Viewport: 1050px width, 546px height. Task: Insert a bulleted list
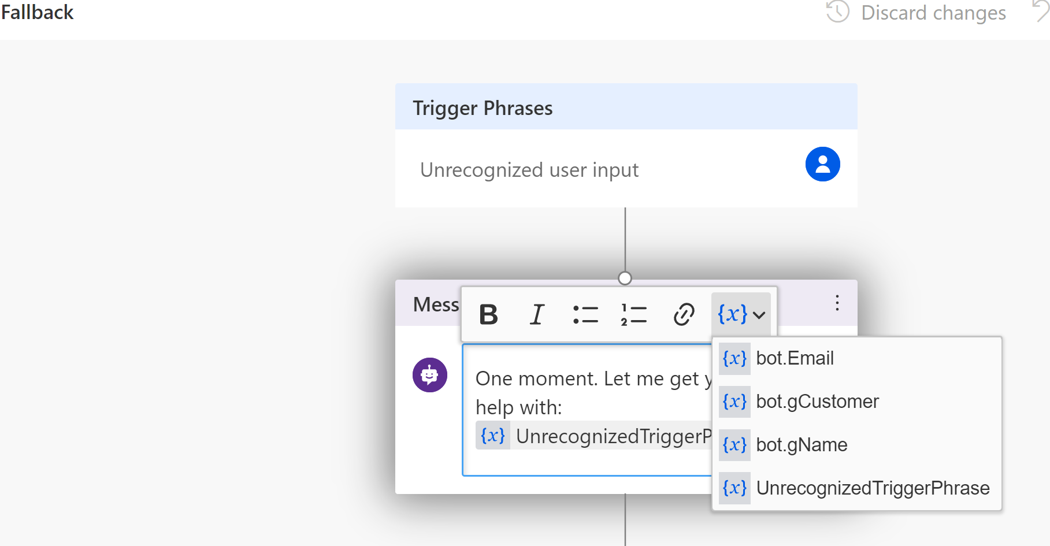(x=585, y=315)
